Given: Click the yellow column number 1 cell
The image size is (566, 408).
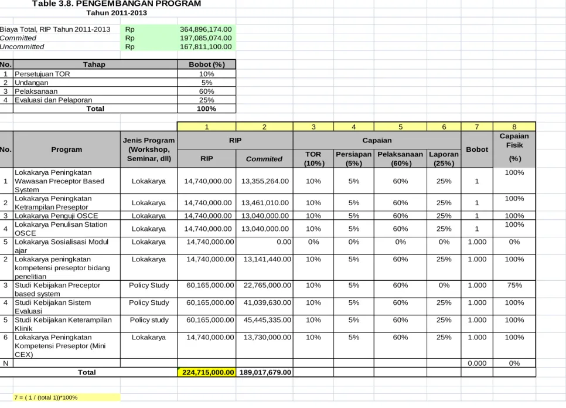Looking at the screenshot, I should point(206,127).
